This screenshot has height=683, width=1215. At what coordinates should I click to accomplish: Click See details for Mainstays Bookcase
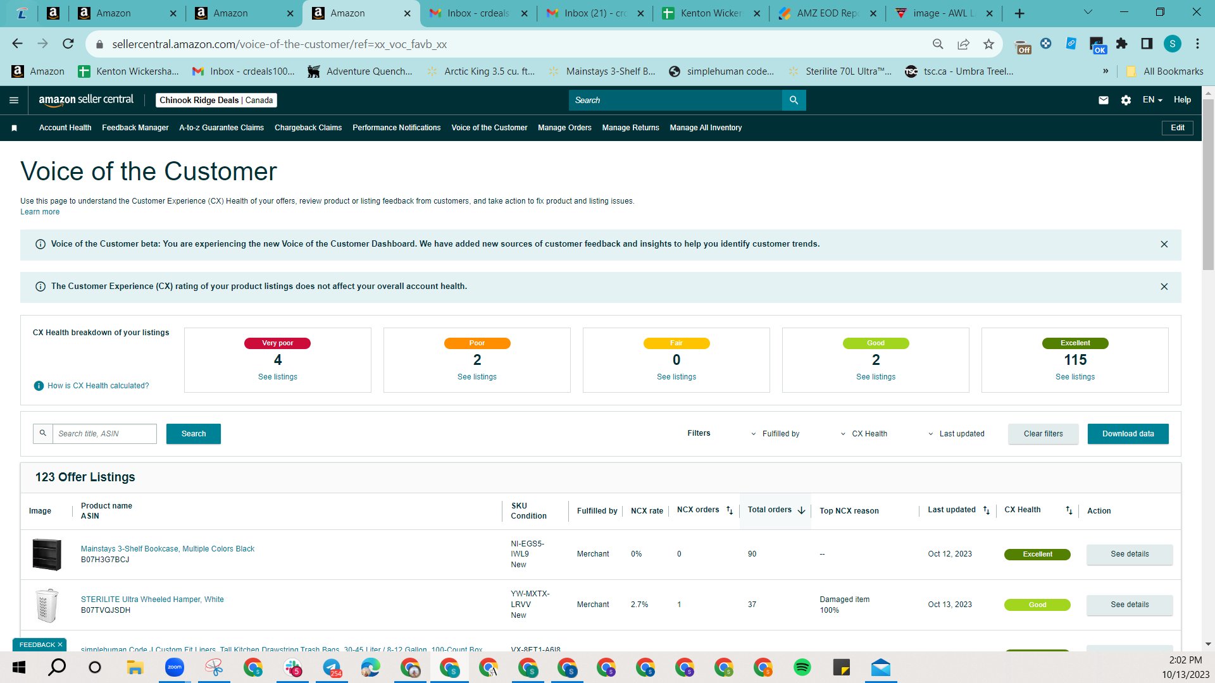pyautogui.click(x=1130, y=554)
